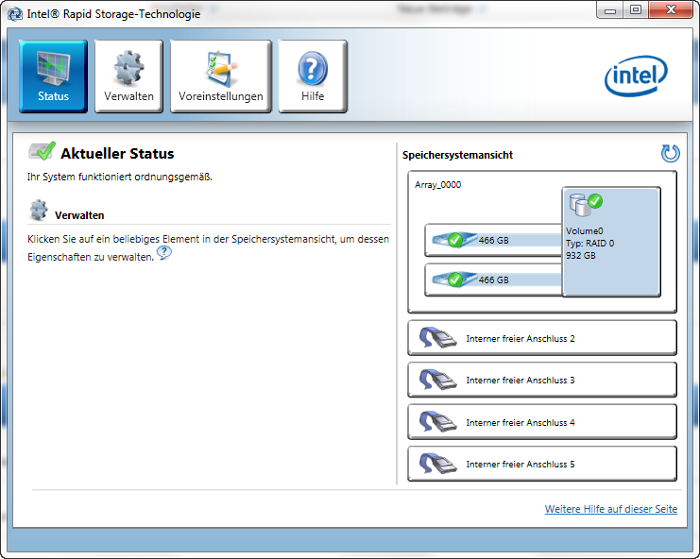Open the help bubble after 'zu verwalten.'
The height and width of the screenshot is (559, 700).
click(164, 253)
